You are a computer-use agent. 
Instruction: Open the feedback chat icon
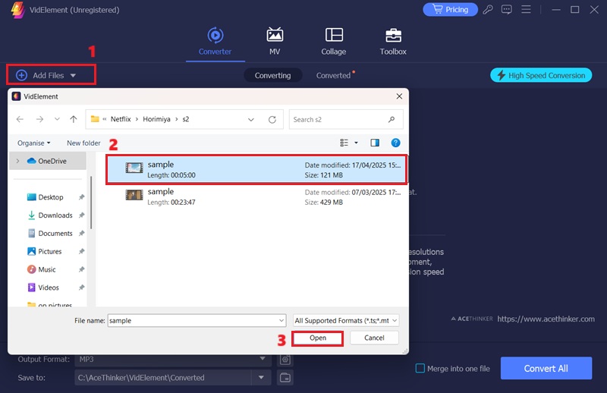click(507, 10)
